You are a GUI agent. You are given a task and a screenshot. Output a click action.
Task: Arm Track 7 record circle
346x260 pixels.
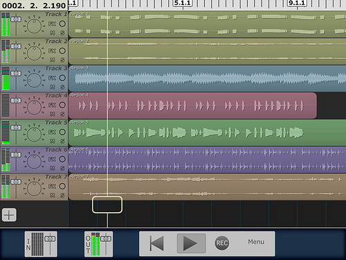point(62,186)
